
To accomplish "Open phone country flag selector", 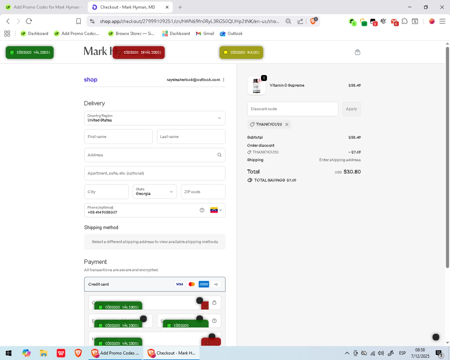I will [216, 210].
